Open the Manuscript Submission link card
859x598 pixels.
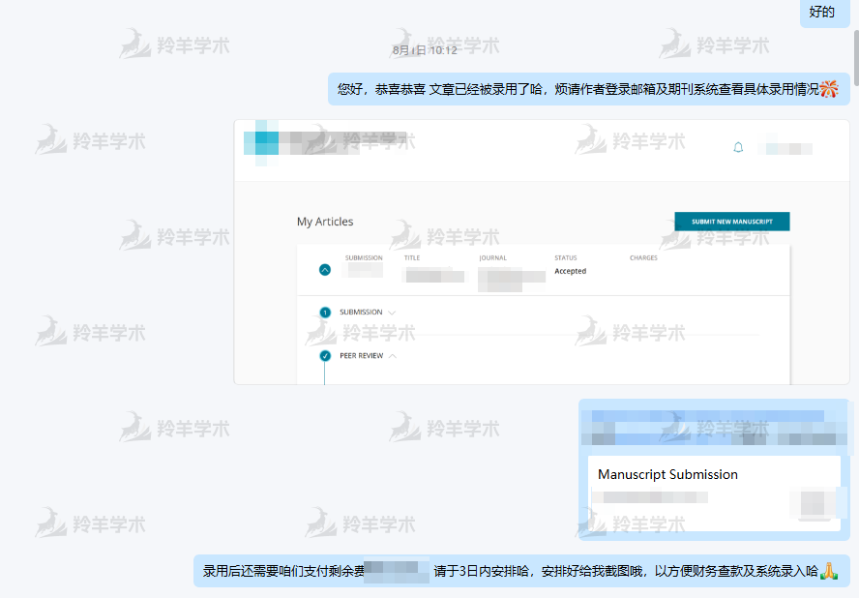(714, 474)
